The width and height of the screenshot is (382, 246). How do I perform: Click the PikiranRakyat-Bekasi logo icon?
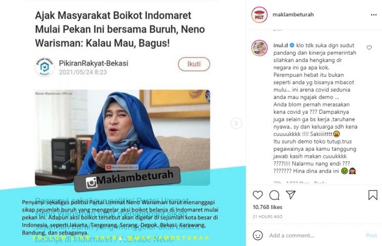click(45, 67)
